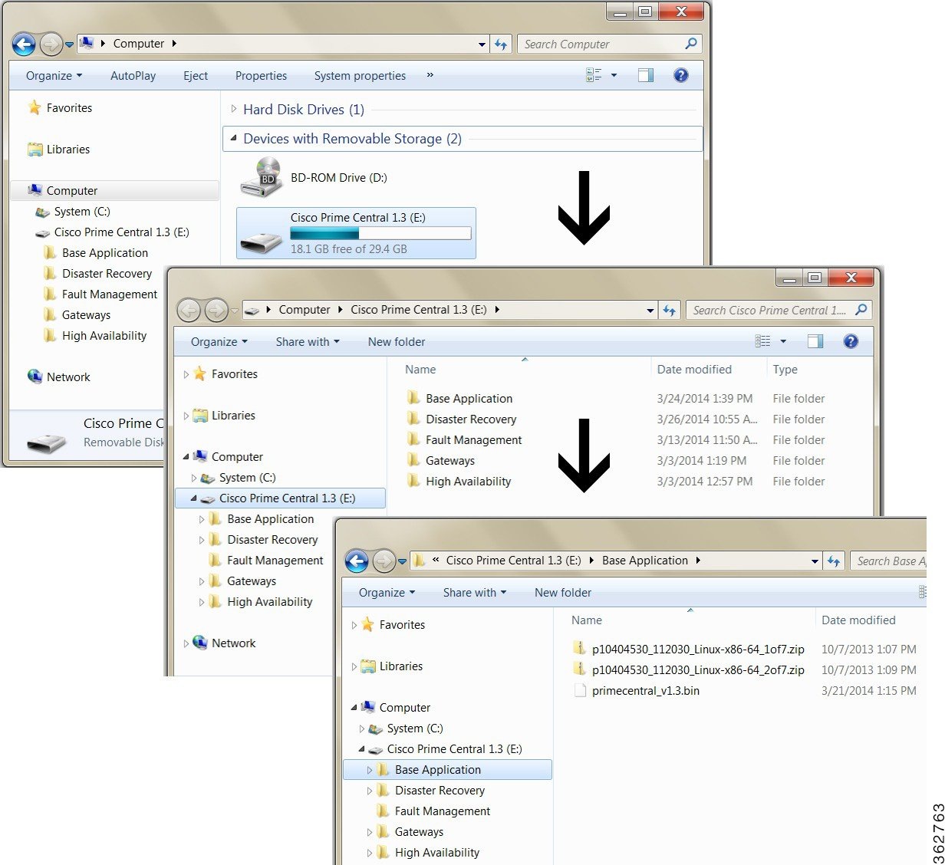The height and width of the screenshot is (865, 945).
Task: Select the BD-ROM Drive (D:) icon
Action: (262, 177)
